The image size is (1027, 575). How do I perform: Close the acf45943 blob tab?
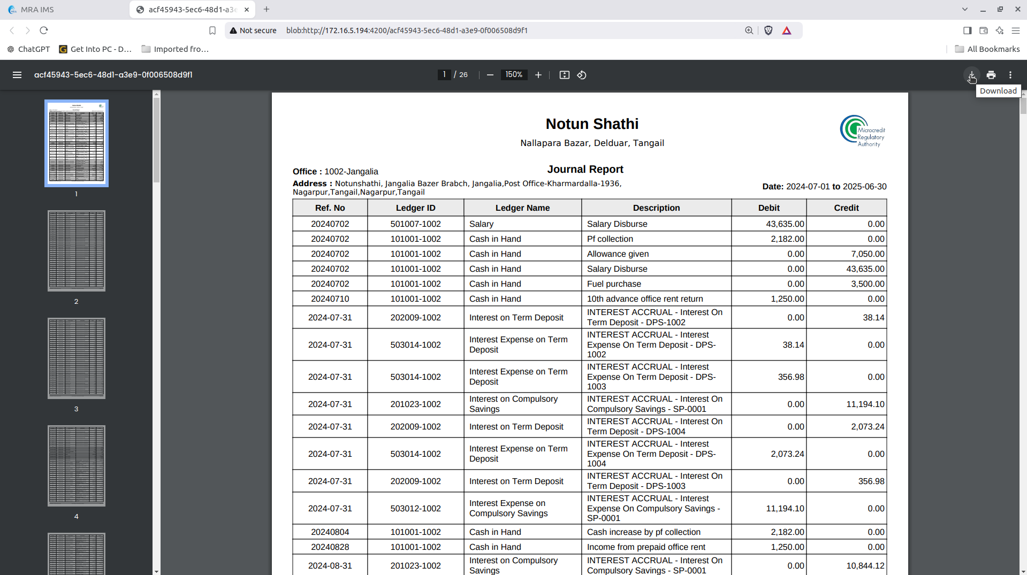pos(247,10)
